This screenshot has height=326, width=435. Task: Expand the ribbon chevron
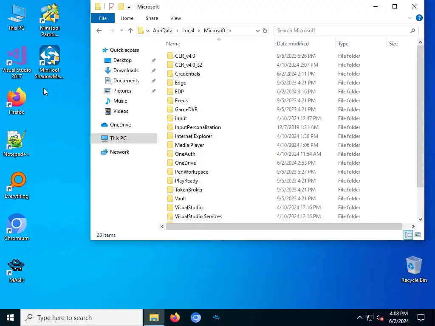click(x=410, y=18)
